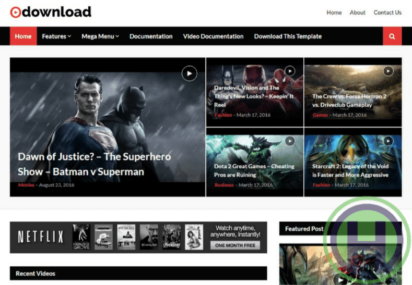The width and height of the screenshot is (412, 285).
Task: Open Dota 2 Great Games article title
Action: click(254, 170)
